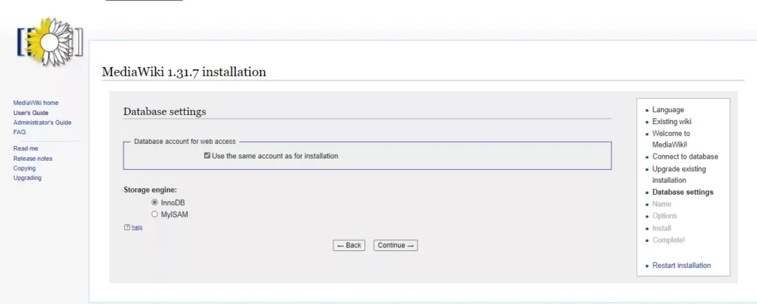Uncheck 'Use the same account as for installation'
This screenshot has width=757, height=304.
pos(208,156)
